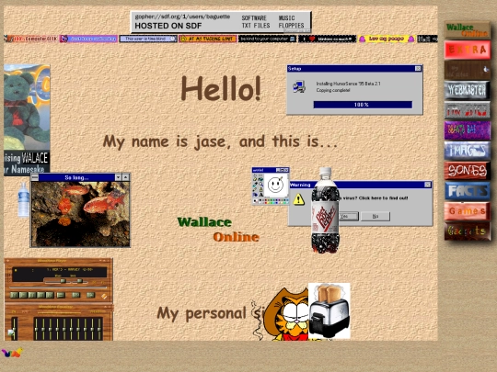
Task: Click the gopher://sdf.org address text
Action: [182, 17]
